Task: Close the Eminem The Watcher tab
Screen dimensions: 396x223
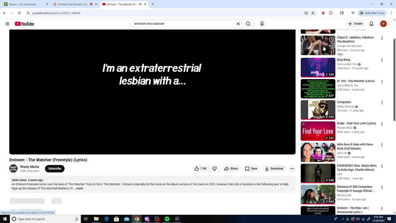Action: [x=145, y=4]
